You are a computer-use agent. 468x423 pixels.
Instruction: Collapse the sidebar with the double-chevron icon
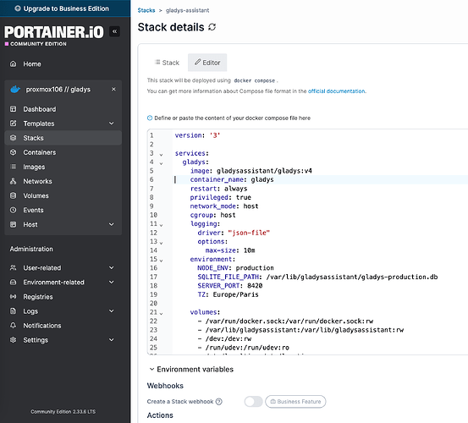coord(114,31)
